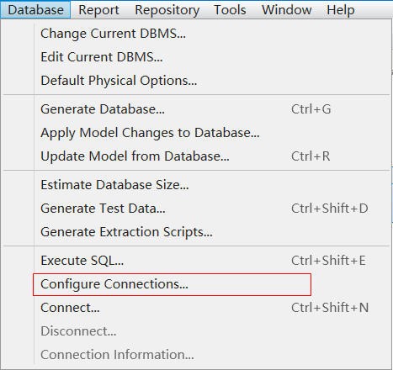Select Edit Current DBMS entry
Screen dimensions: 393x370
[x=196, y=57]
